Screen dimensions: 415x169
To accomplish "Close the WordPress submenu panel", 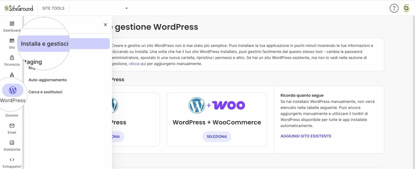I will (x=105, y=25).
